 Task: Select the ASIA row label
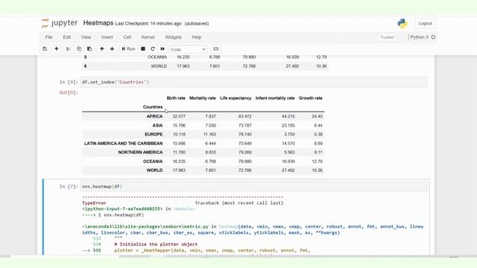coord(157,126)
